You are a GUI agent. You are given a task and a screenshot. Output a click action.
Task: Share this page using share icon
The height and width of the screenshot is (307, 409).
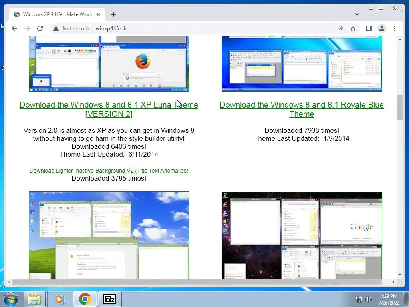[340, 28]
